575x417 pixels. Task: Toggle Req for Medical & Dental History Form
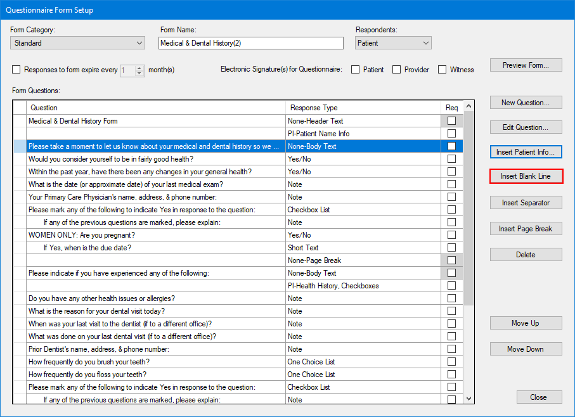point(452,121)
